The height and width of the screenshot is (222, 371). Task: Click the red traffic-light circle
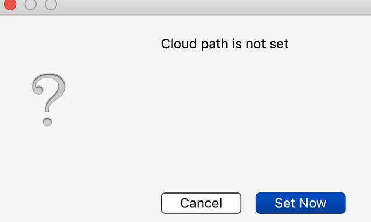10,4
